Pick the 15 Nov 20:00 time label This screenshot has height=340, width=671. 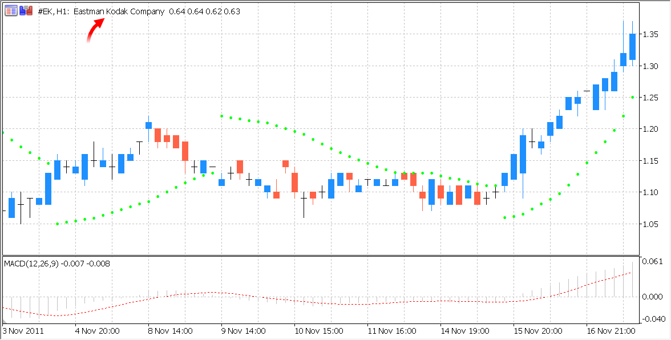tap(538, 331)
